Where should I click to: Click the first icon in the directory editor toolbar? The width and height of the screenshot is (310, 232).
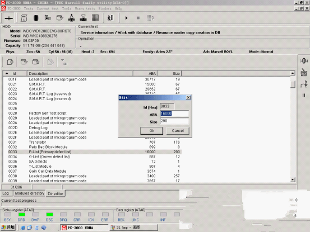(10, 62)
